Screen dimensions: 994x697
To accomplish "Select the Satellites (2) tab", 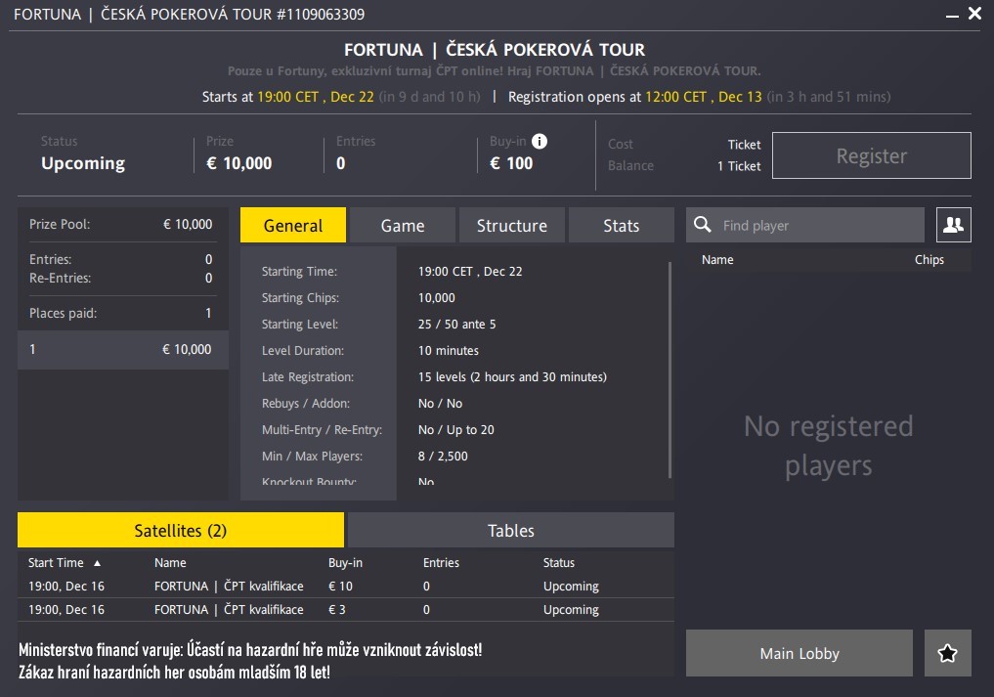I will point(181,530).
